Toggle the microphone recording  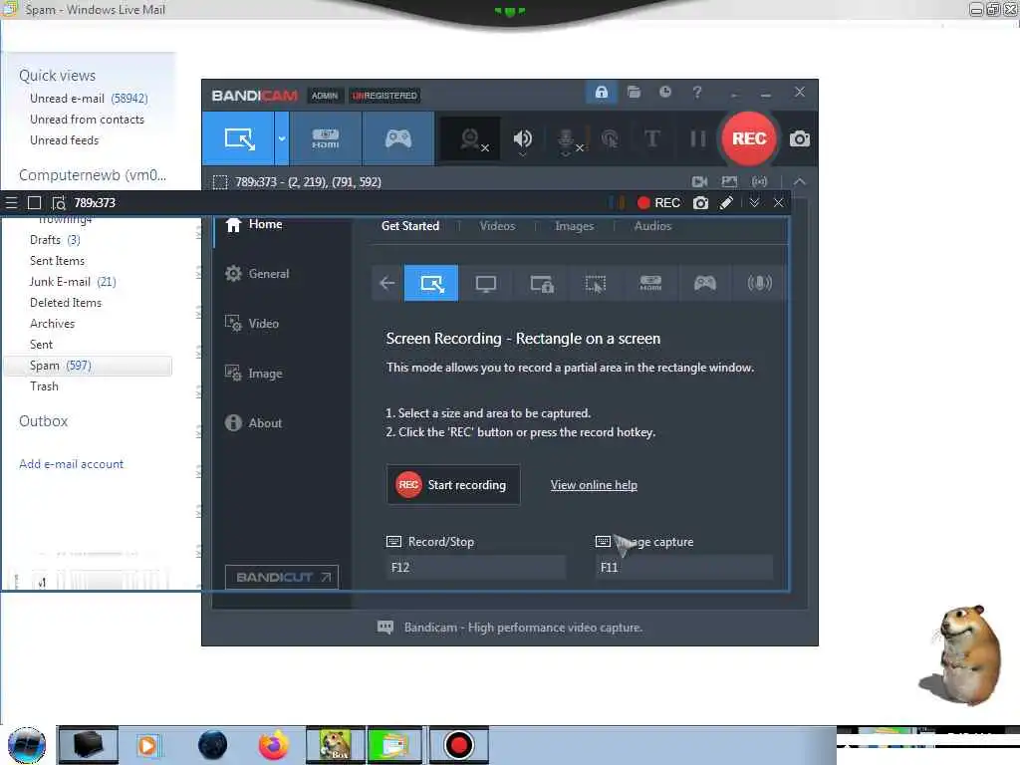[x=567, y=139]
